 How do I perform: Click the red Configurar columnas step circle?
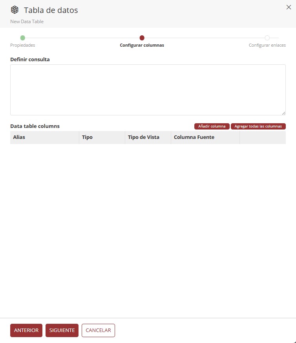142,38
